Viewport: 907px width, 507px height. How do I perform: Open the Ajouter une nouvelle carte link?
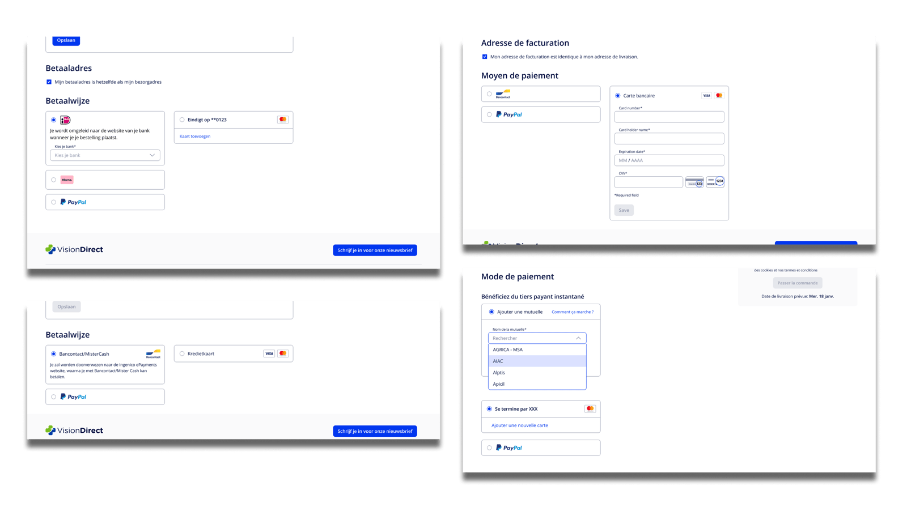click(520, 425)
